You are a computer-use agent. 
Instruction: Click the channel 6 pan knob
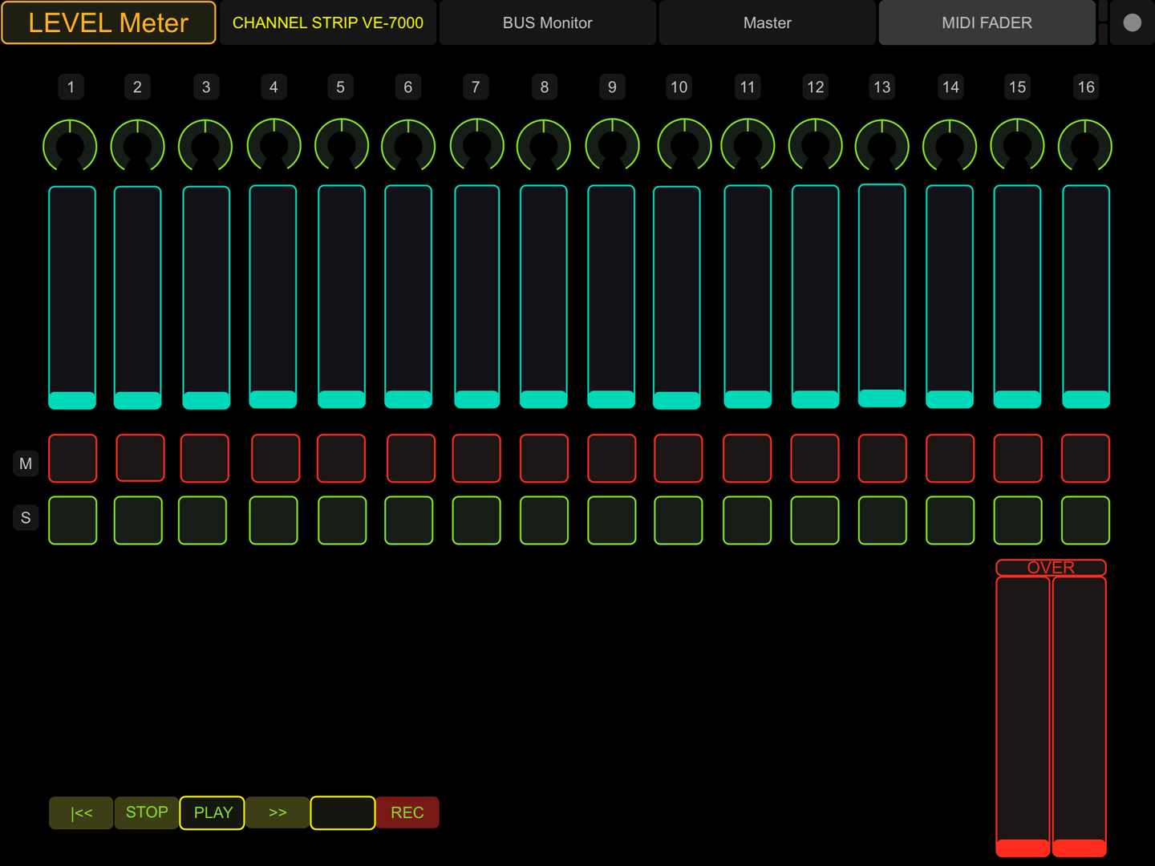click(408, 146)
